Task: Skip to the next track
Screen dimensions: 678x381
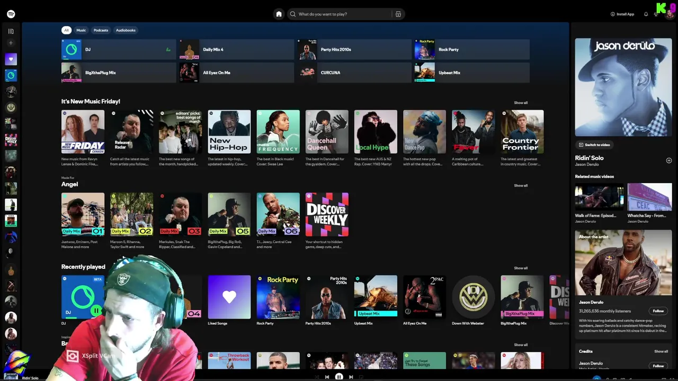Action: point(351,377)
